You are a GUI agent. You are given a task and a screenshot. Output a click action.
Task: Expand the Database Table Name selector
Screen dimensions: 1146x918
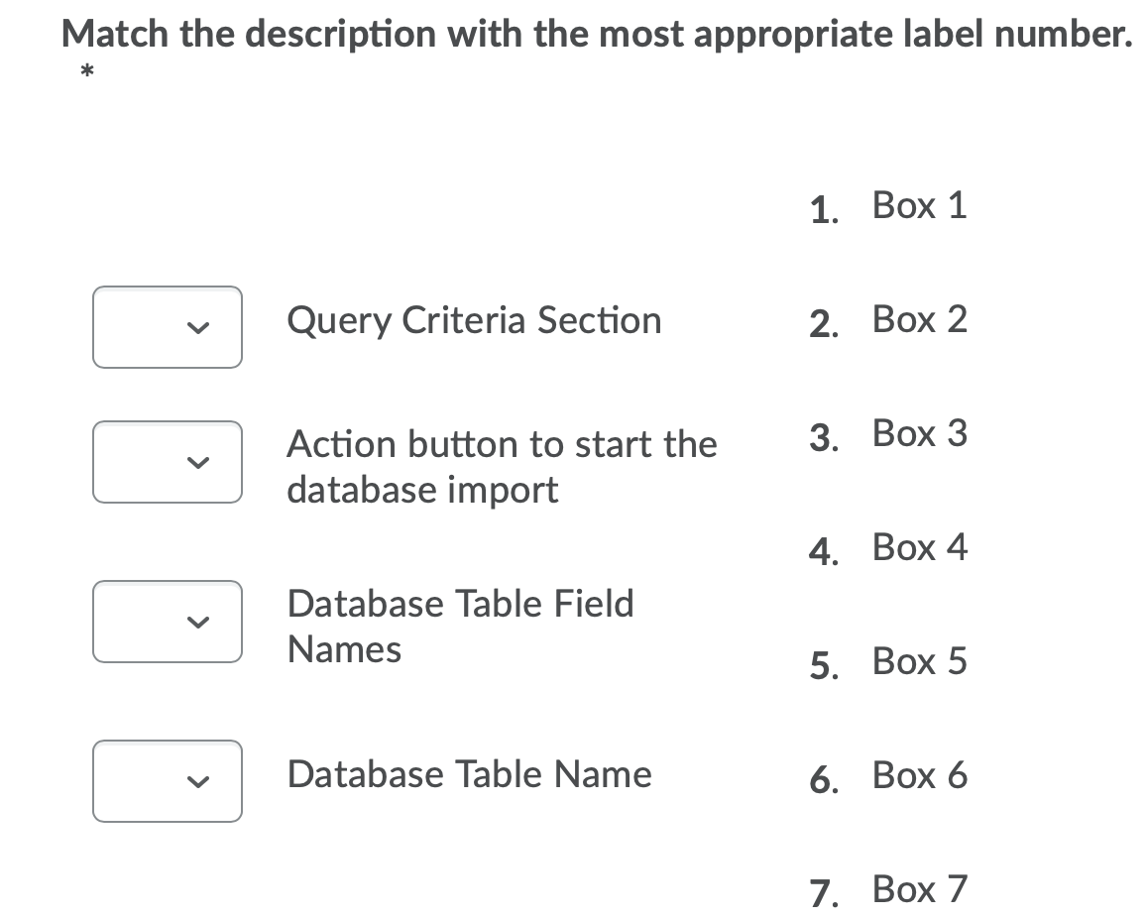point(167,782)
